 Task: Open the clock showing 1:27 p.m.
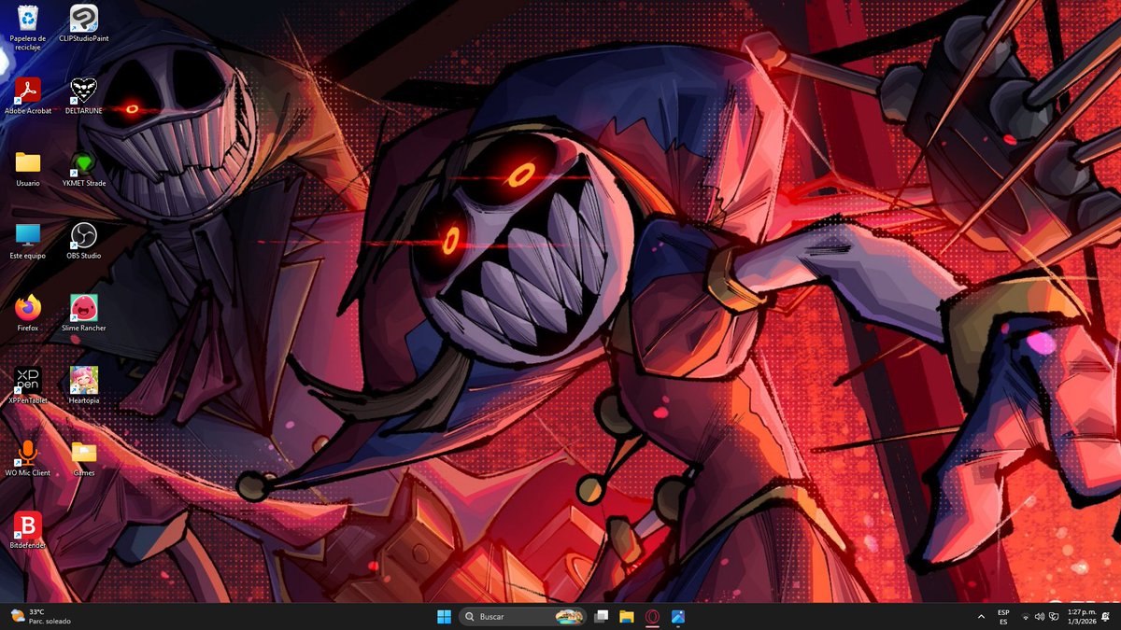coord(1080,617)
